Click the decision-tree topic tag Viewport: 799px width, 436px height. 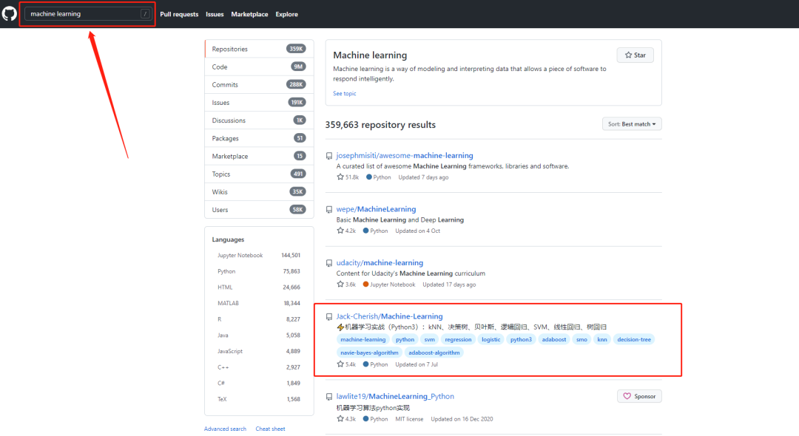click(x=634, y=339)
